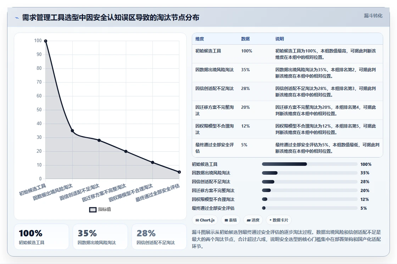Click the description for 因数据出境风险淘汰为35%
This screenshot has width=397, height=264.
click(x=326, y=73)
